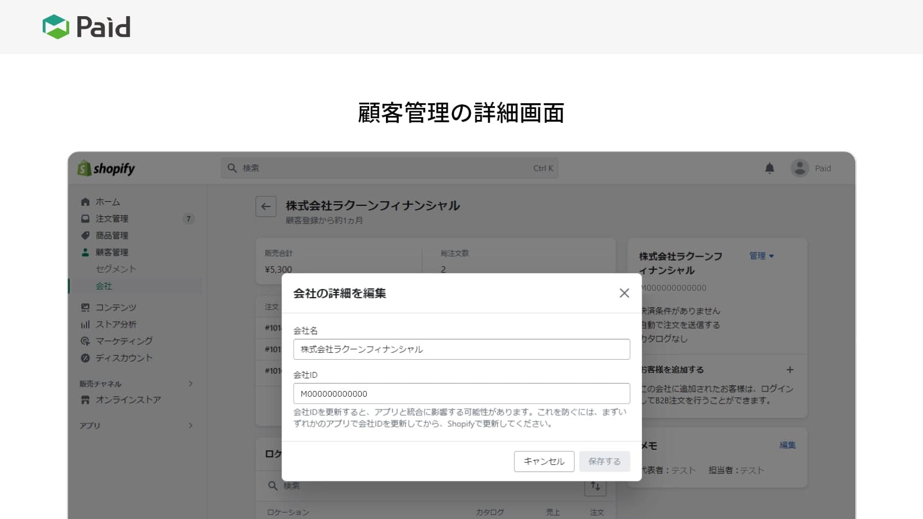Click the Paid logo in header
Screen dimensions: 923x519
(87, 27)
